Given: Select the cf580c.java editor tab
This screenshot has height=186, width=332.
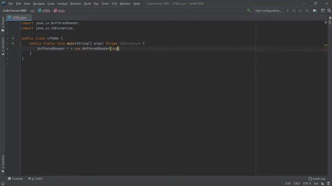Looking at the screenshot, I should point(19,18).
